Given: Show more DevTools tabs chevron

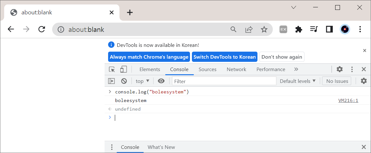Looking at the screenshot, I should (296, 69).
